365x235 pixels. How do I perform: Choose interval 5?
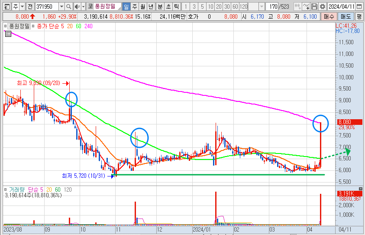(x=202, y=7)
